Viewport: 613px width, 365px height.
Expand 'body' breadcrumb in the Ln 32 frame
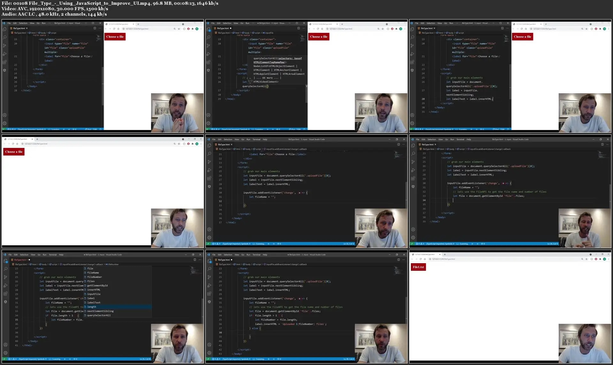coord(247,149)
